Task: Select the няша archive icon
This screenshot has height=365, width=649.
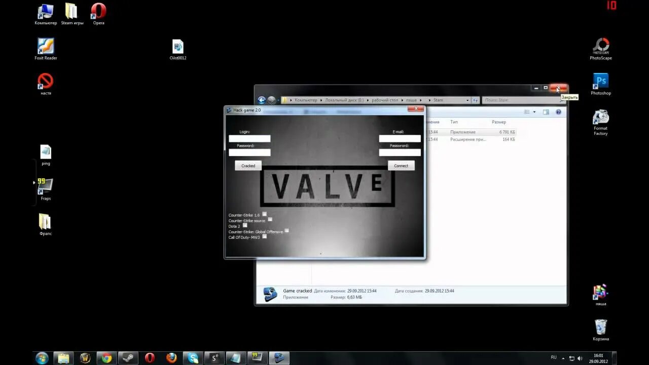Action: pyautogui.click(x=601, y=295)
